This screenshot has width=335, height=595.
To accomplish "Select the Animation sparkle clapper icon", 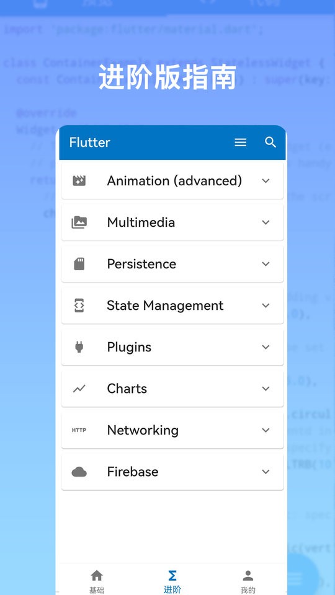I will coord(79,180).
